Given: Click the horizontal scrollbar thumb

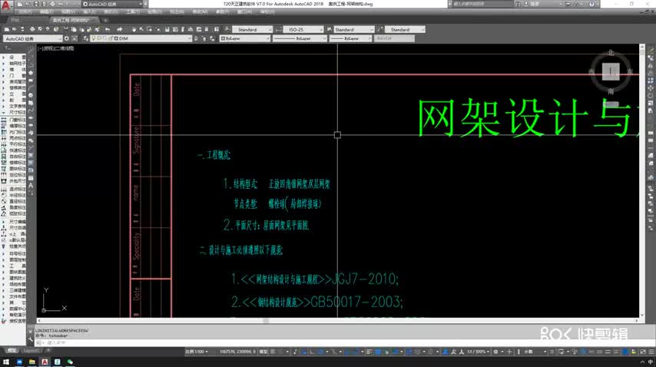Looking at the screenshot, I should point(266,321).
